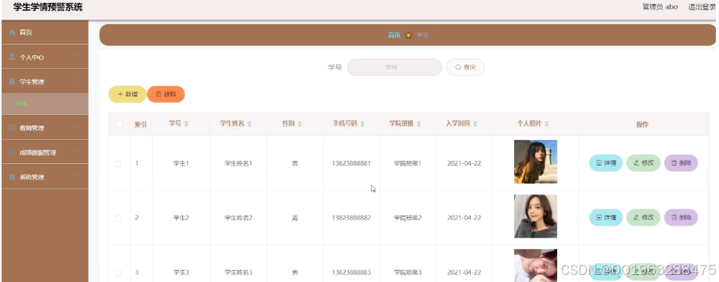Click the 学生姓名1 cell
This screenshot has height=282, width=719.
[x=238, y=163]
